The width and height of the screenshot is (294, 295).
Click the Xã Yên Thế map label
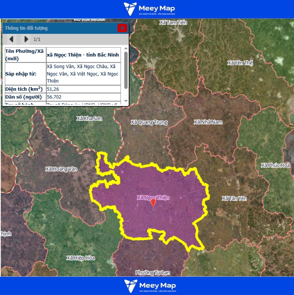[240, 63]
